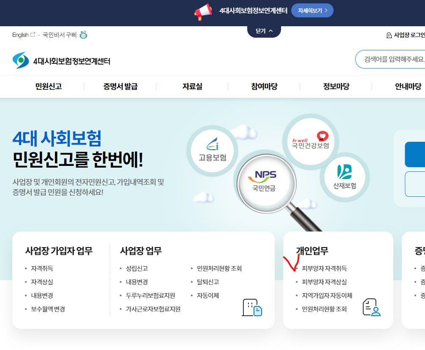
Task: Open the 안내마당 menu
Action: [408, 86]
